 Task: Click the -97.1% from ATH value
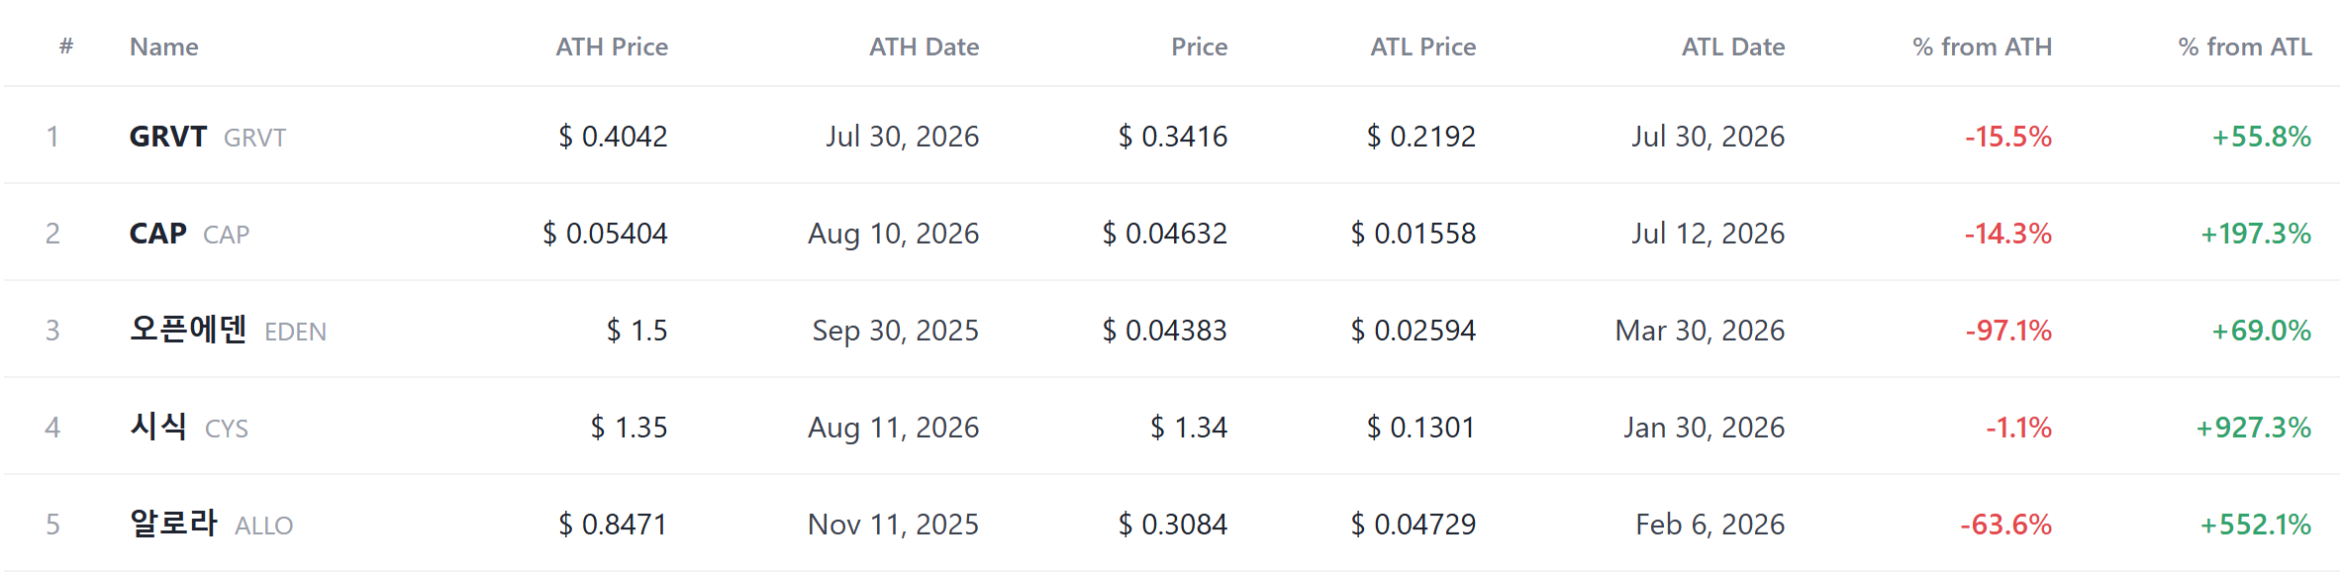click(2008, 331)
